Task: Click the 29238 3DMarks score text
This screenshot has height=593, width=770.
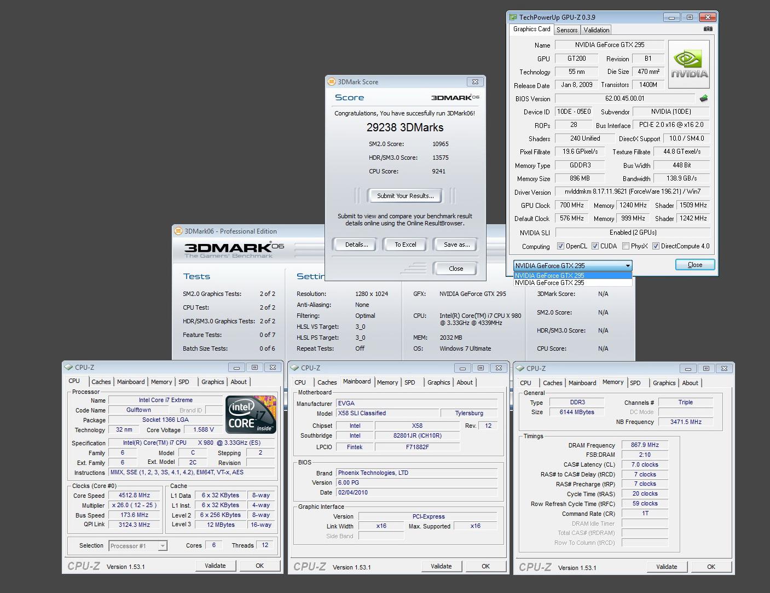Action: tap(405, 127)
